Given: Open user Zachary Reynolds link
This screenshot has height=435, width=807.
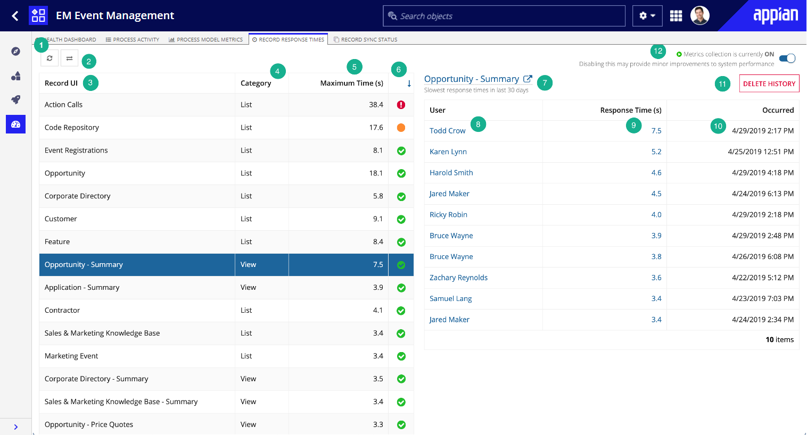Looking at the screenshot, I should [x=458, y=278].
